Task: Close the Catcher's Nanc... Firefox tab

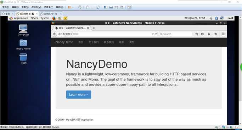Action: (x=88, y=28)
